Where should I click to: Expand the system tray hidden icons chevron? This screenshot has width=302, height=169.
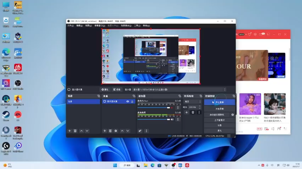(259, 165)
